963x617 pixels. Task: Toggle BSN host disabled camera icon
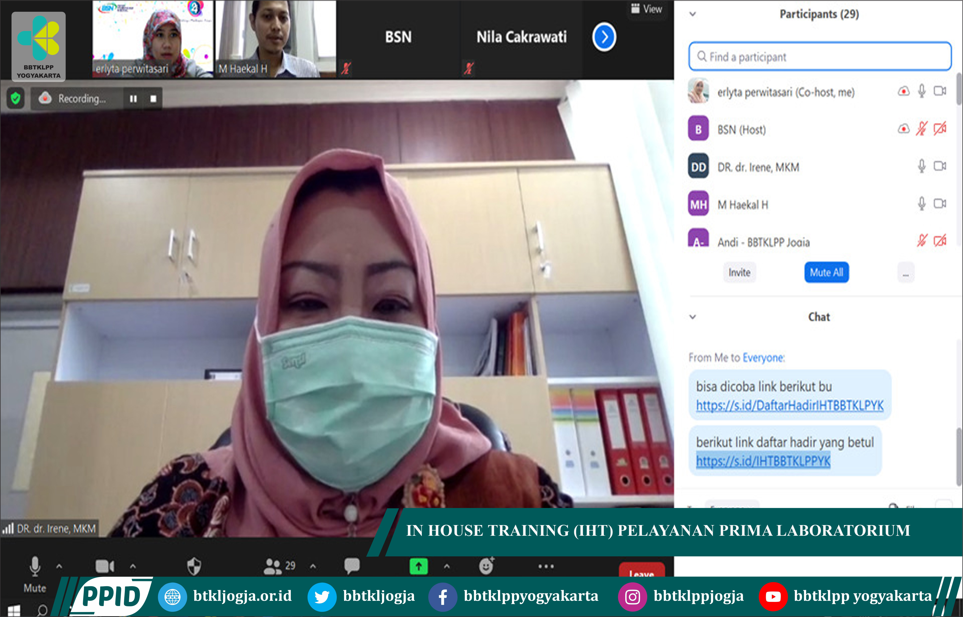click(940, 129)
